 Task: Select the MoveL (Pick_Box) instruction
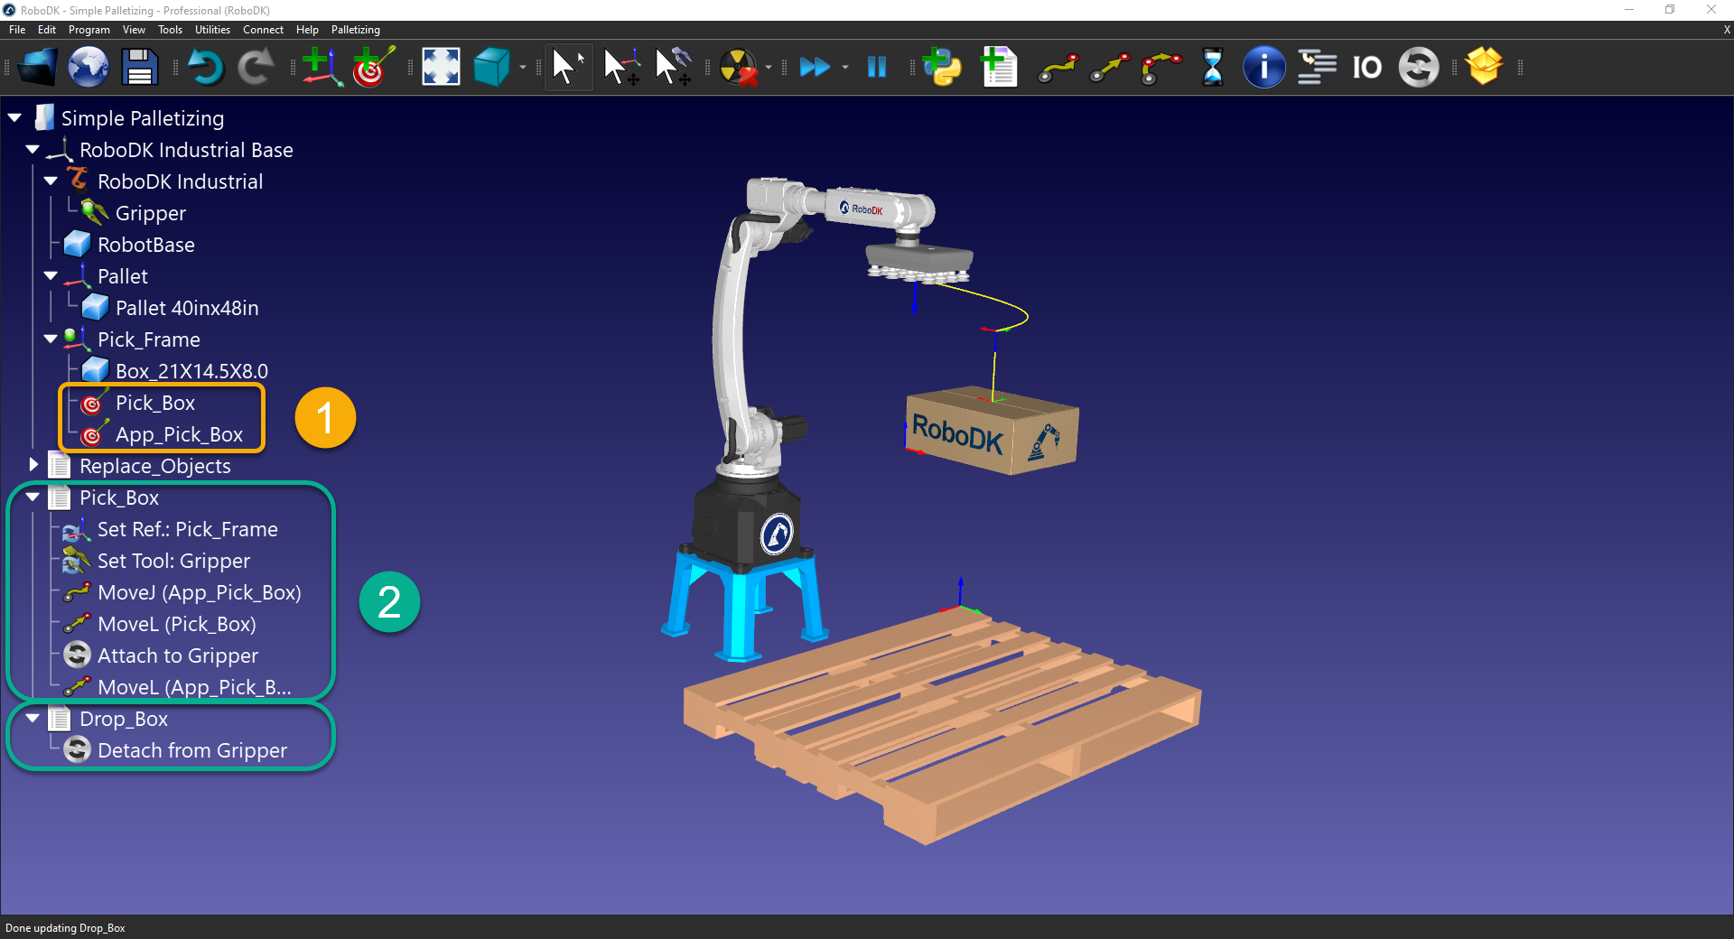tap(177, 624)
